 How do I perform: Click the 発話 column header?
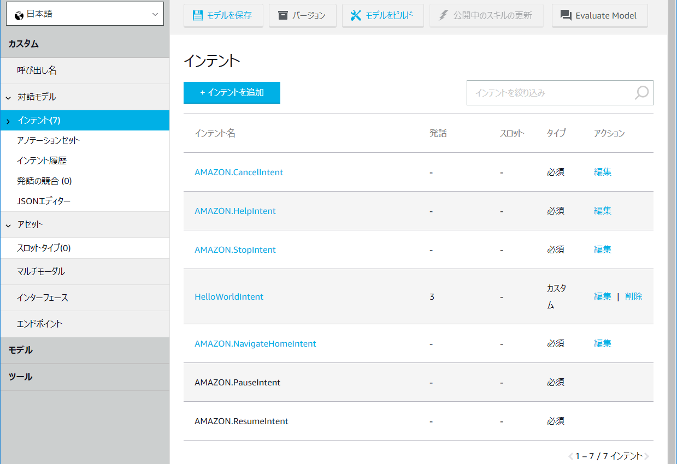pos(438,133)
